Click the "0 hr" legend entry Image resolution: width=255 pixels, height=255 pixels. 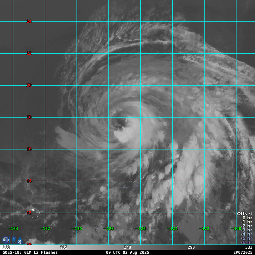[x=248, y=218]
